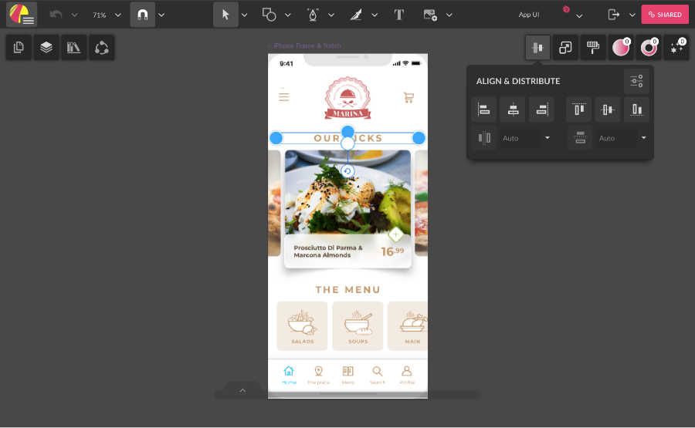
Task: Open the Libraries panel
Action: (x=74, y=48)
